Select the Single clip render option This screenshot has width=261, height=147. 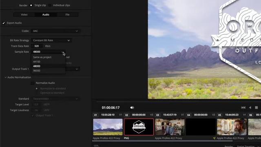click(31, 5)
